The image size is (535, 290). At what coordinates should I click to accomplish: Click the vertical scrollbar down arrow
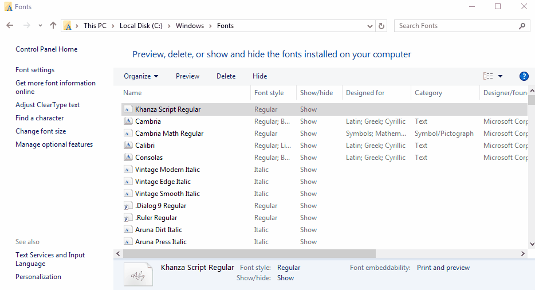point(532,244)
